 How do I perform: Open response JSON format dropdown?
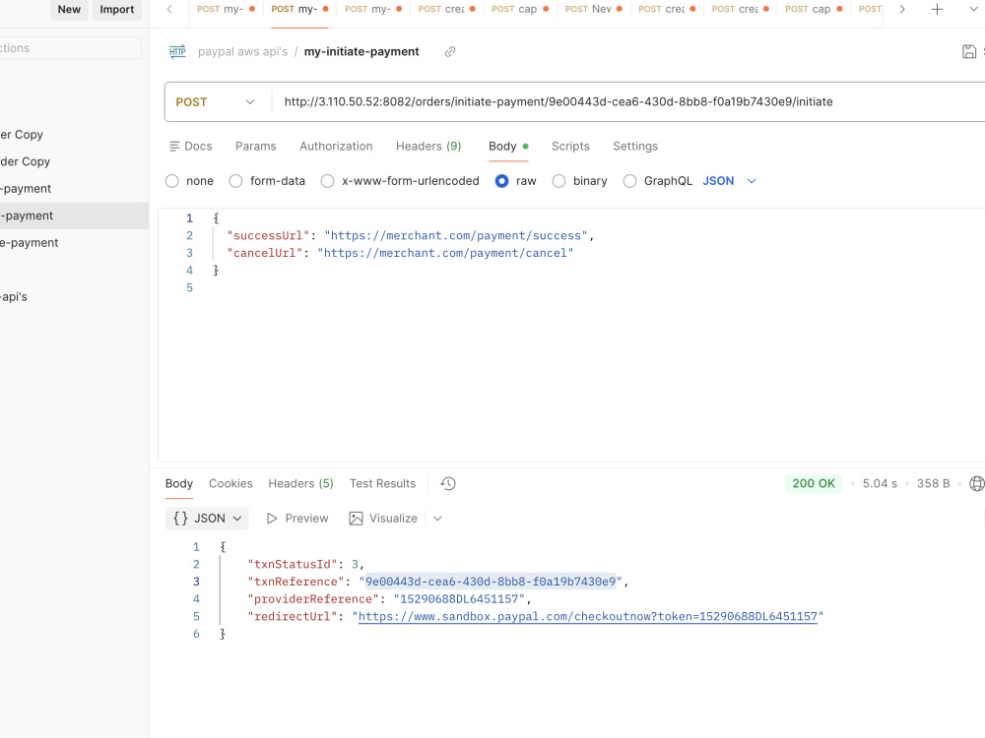207,519
